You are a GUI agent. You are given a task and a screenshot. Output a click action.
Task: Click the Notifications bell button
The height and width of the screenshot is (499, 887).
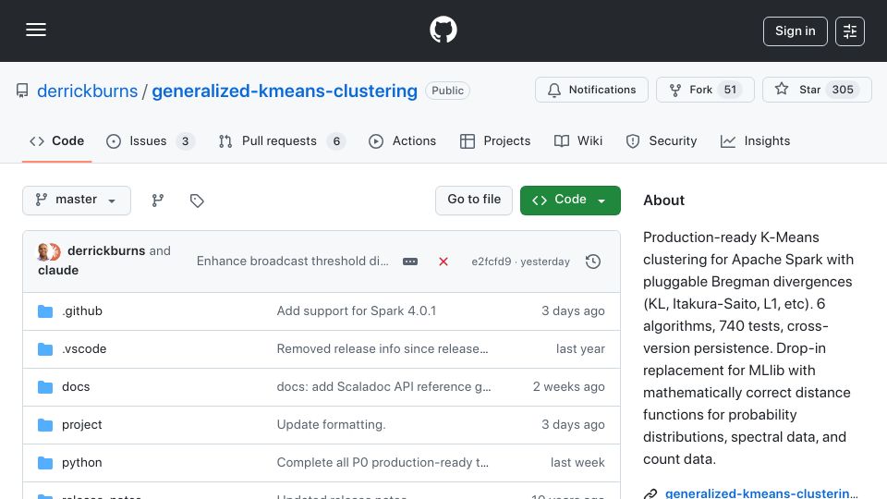[x=591, y=90]
